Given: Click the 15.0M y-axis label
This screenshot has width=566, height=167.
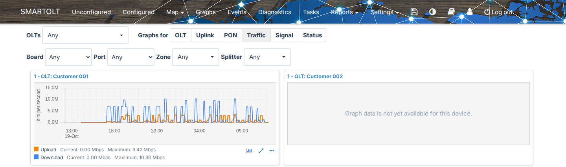Looking at the screenshot, I should pyautogui.click(x=52, y=87).
